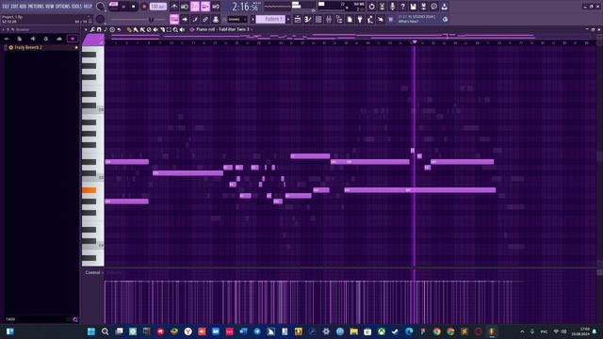The image size is (603, 339).
Task: Click the playhead marker on the timeline
Action: [x=415, y=41]
